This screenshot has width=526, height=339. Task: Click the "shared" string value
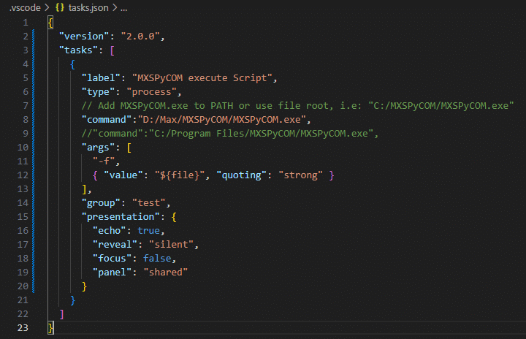(165, 273)
